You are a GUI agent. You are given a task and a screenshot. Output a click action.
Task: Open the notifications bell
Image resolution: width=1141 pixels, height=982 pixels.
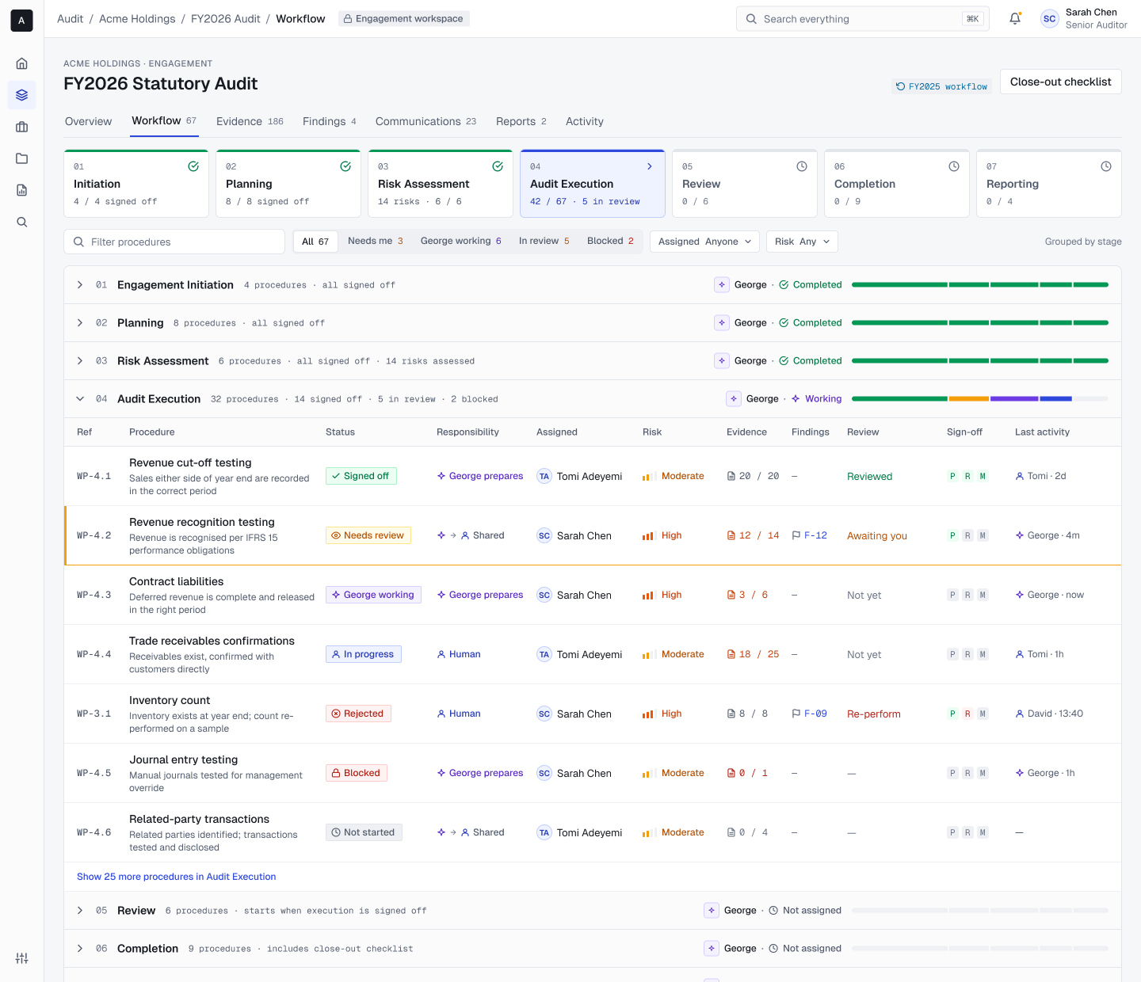[x=1015, y=19]
